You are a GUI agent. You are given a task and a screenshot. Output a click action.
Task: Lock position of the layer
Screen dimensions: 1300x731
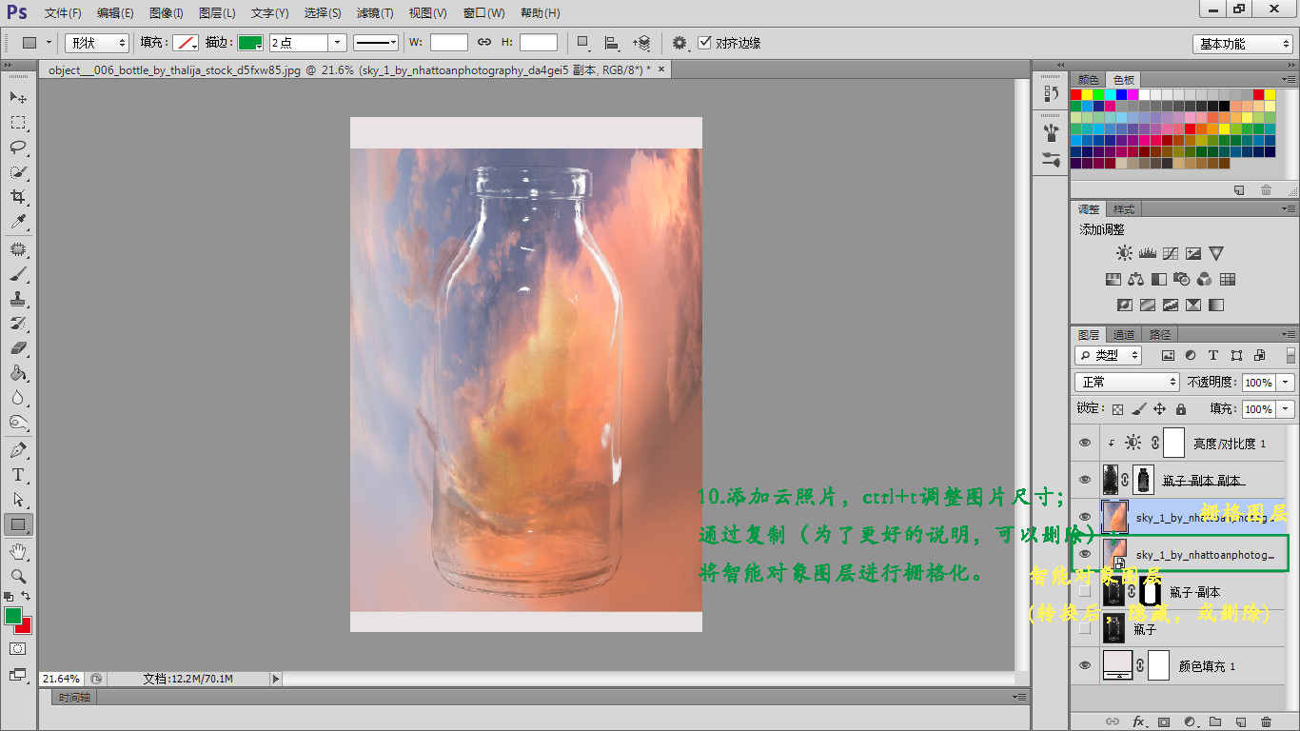pyautogui.click(x=1159, y=409)
